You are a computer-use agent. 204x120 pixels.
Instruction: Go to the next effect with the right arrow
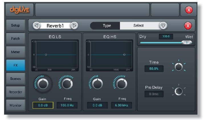[x=74, y=26]
